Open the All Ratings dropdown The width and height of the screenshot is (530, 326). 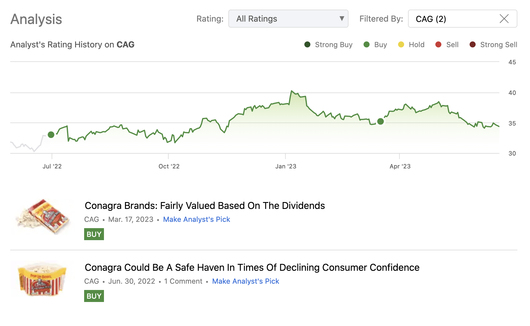(288, 19)
